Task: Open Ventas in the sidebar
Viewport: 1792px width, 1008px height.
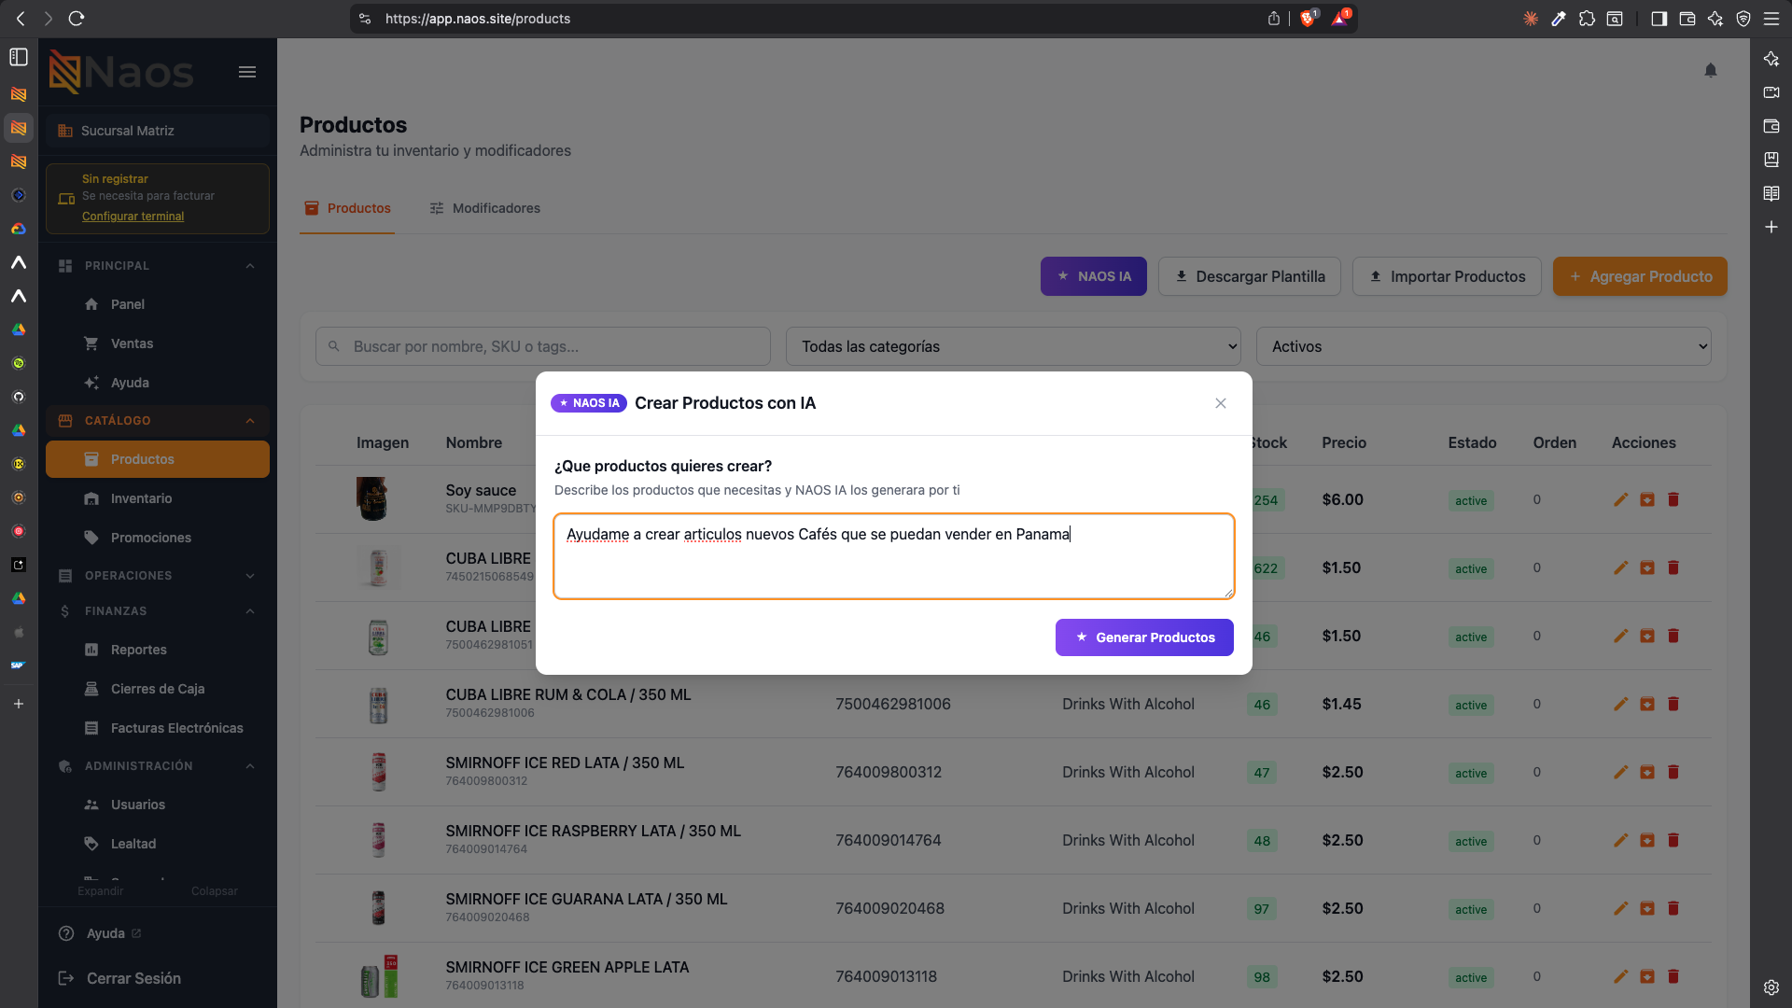Action: click(158, 343)
